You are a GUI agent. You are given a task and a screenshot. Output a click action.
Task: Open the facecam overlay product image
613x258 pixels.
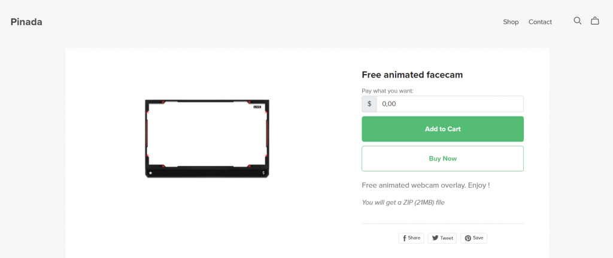(207, 139)
